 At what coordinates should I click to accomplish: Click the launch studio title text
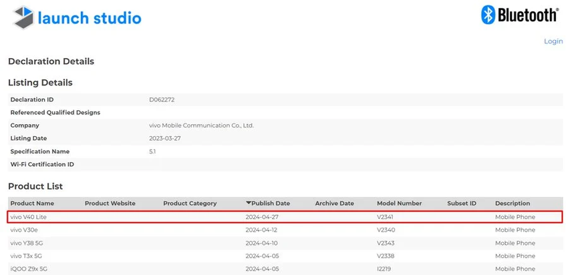(x=89, y=18)
